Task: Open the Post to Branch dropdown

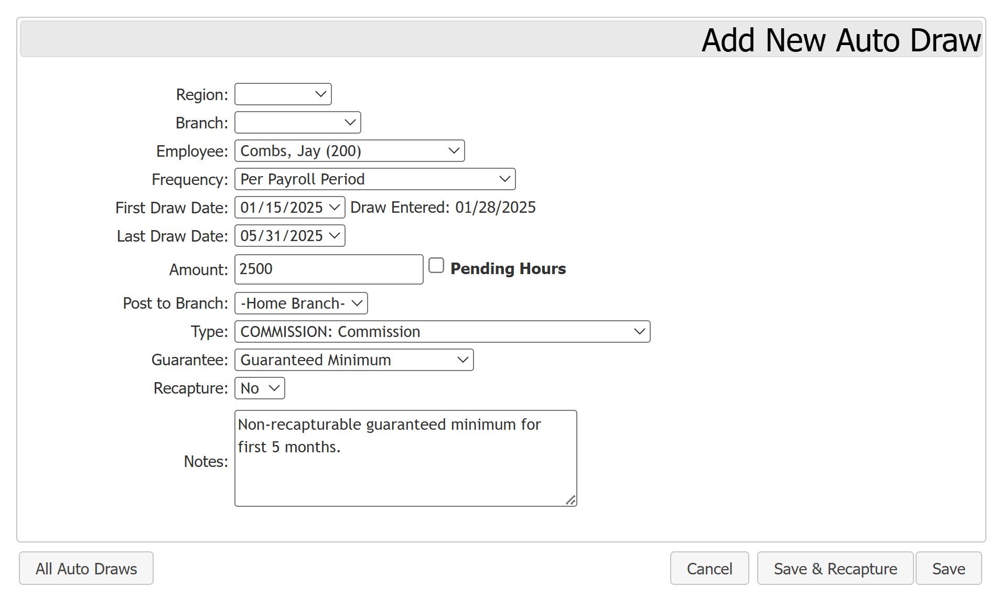Action: [x=301, y=303]
